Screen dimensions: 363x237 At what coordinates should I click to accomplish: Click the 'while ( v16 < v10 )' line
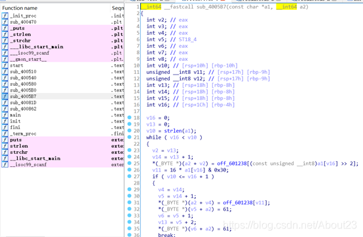(x=174, y=137)
